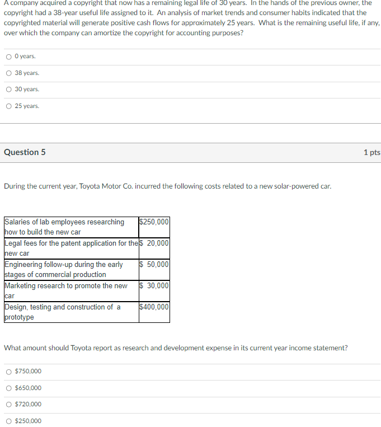Viewport: 381px width, 427px height.
Task: Click the $250,000 salaries amount table cell
Action: 154,227
